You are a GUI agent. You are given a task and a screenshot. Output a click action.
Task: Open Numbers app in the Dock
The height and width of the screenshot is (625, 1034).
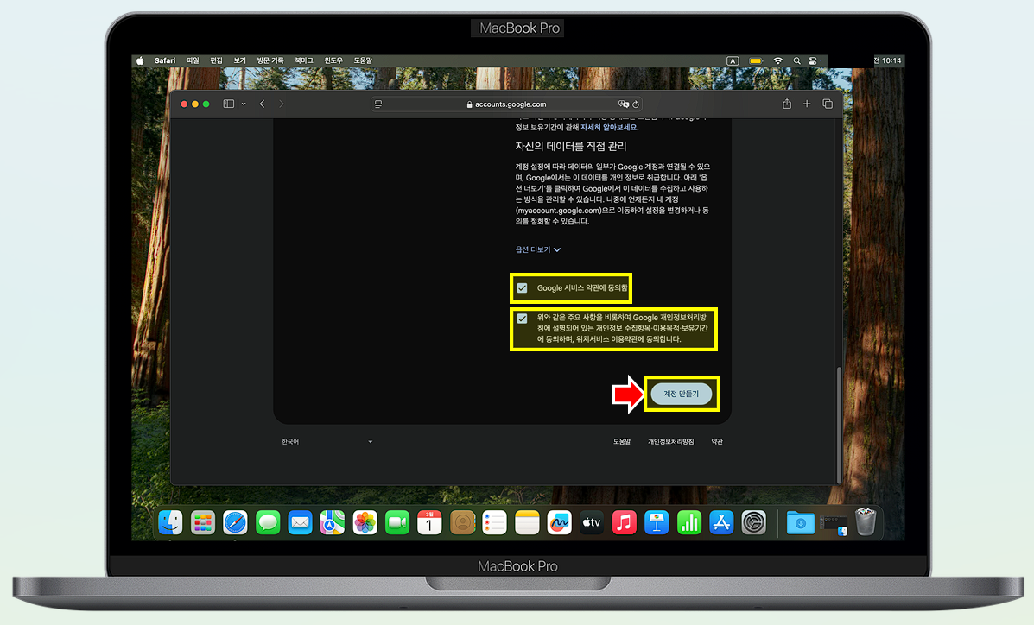tap(689, 523)
